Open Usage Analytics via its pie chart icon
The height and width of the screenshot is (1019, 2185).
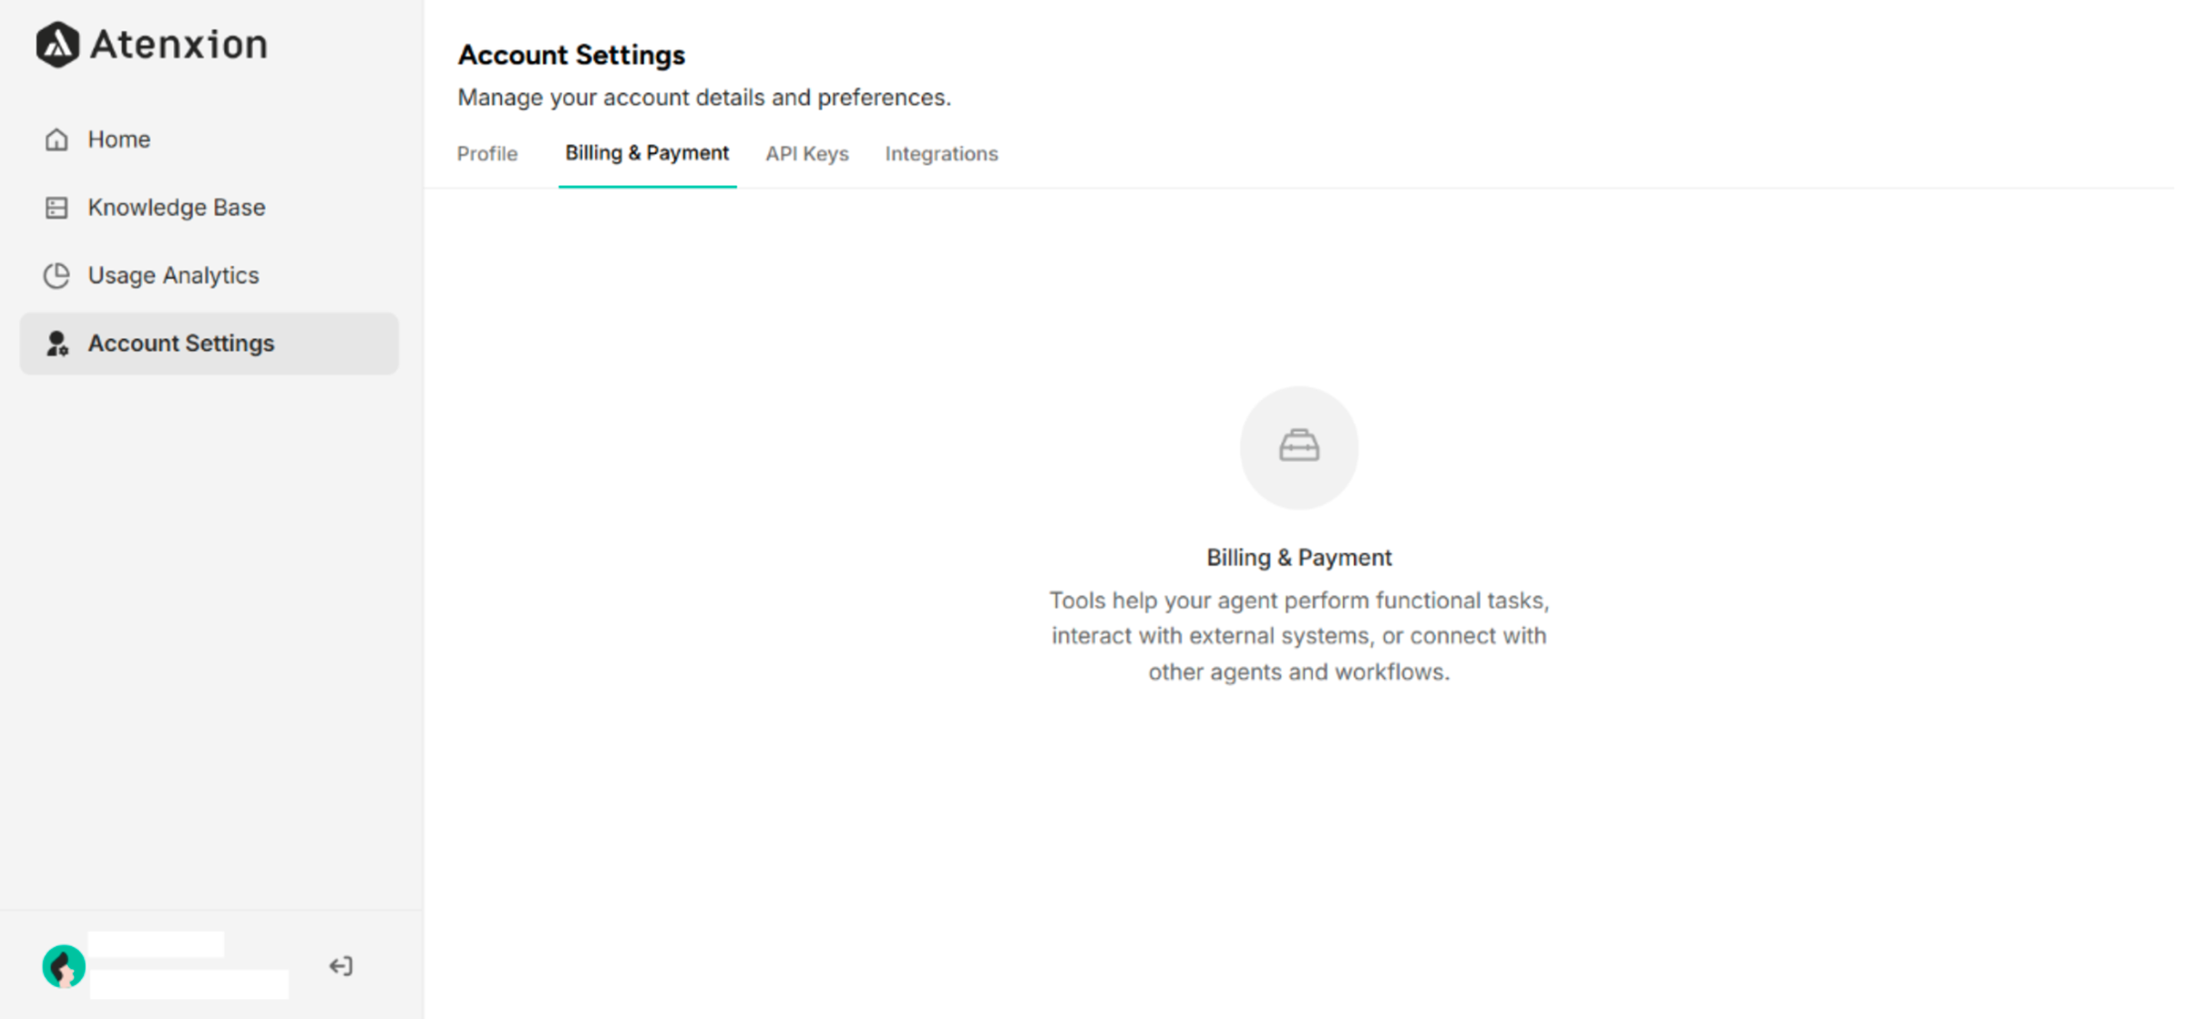tap(56, 275)
